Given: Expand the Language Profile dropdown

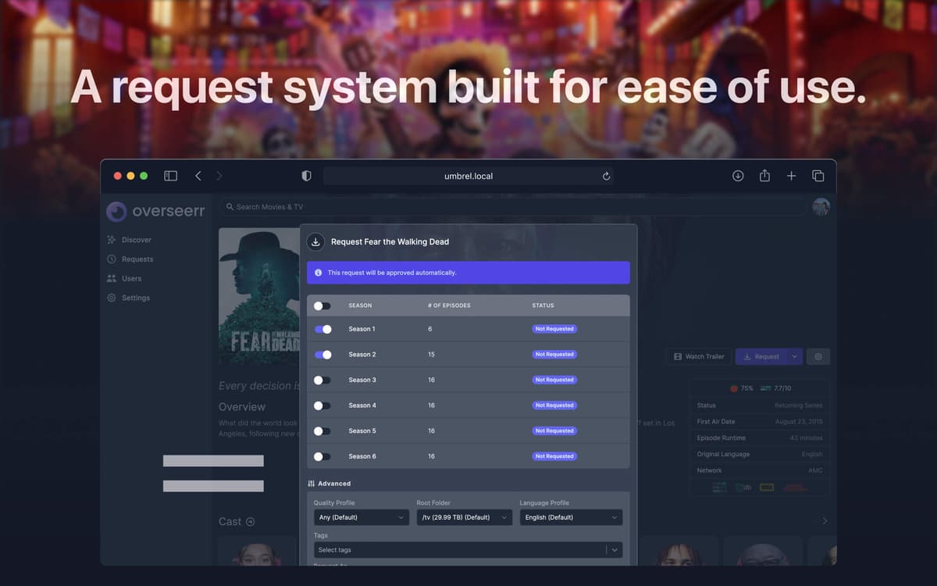Looking at the screenshot, I should [571, 516].
